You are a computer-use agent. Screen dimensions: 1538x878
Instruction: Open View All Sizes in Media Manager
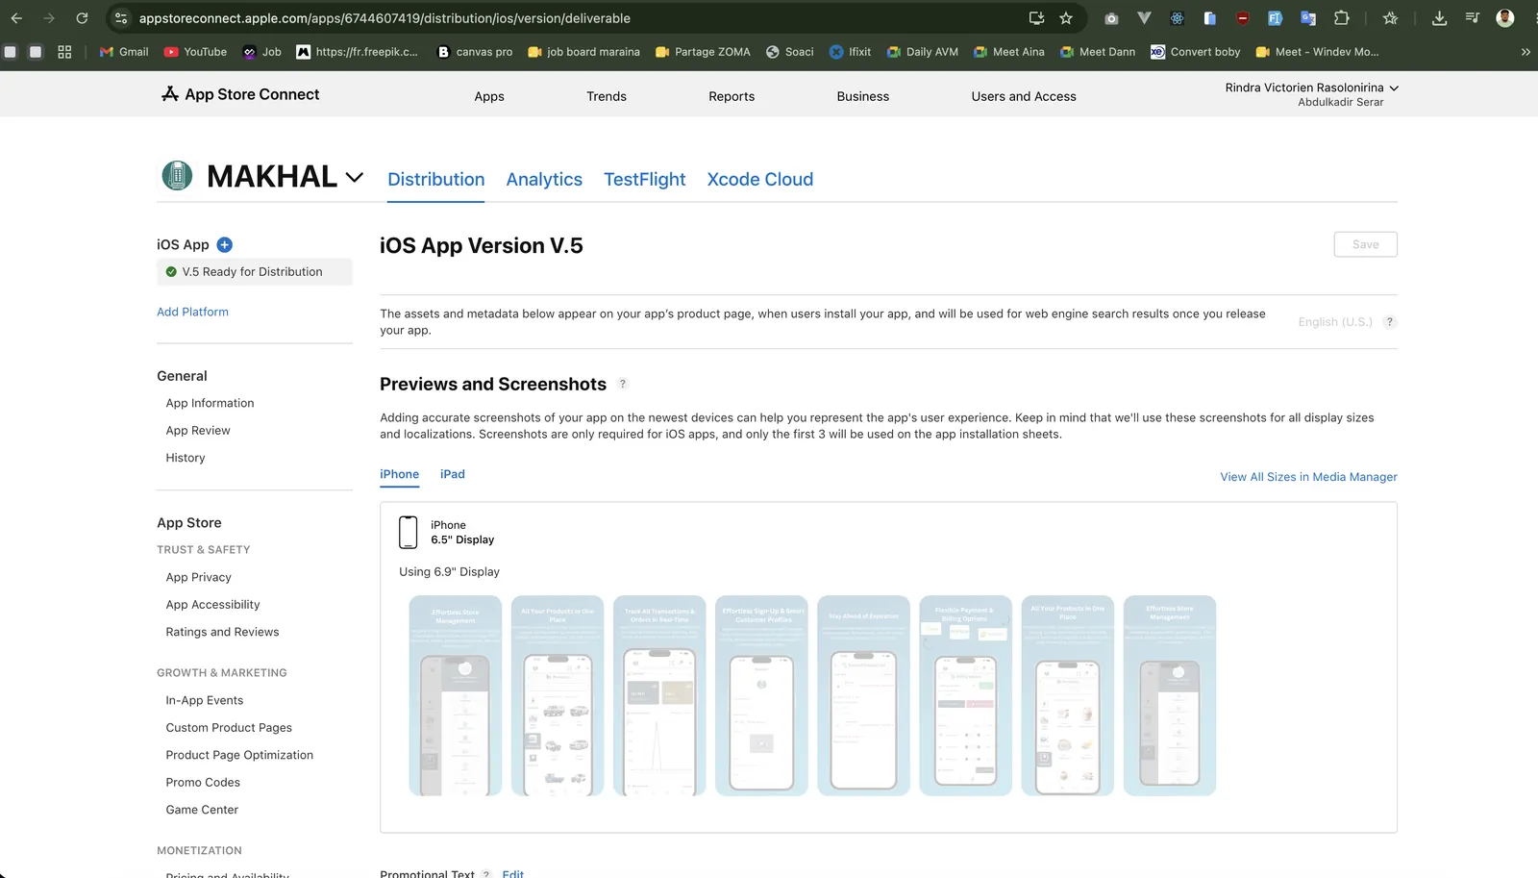(x=1309, y=477)
